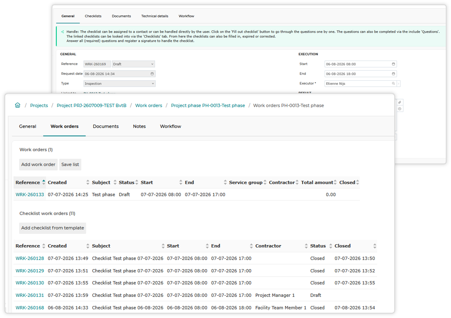Open checklist work order WRK-260129
This screenshot has height=318, width=451.
pos(30,271)
